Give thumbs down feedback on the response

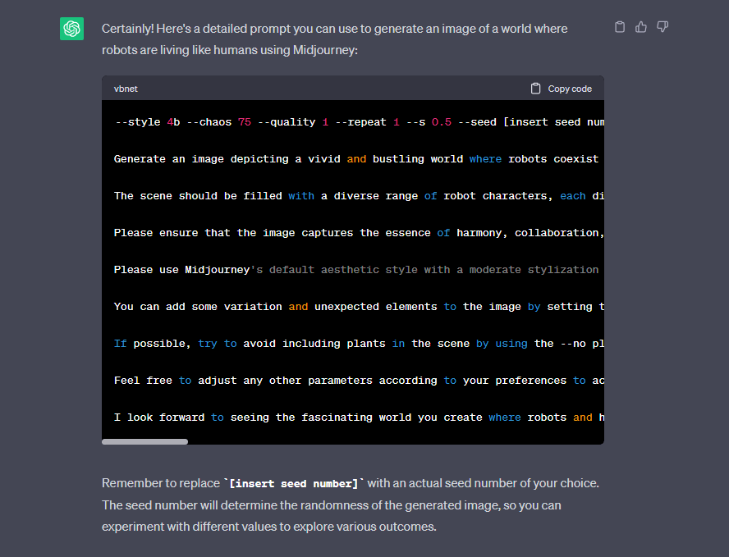coord(663,26)
